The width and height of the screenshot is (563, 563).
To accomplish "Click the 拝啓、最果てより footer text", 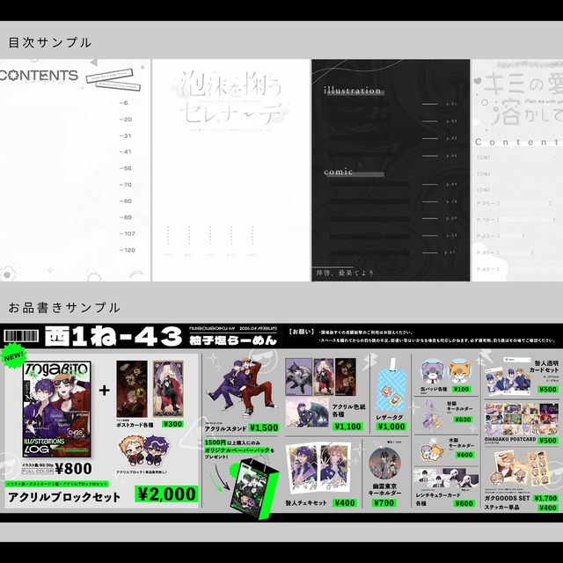I will [x=345, y=273].
